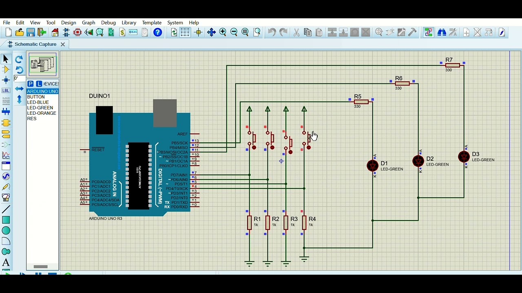This screenshot has height=293, width=522.
Task: Open the Debug menu
Action: (x=108, y=23)
